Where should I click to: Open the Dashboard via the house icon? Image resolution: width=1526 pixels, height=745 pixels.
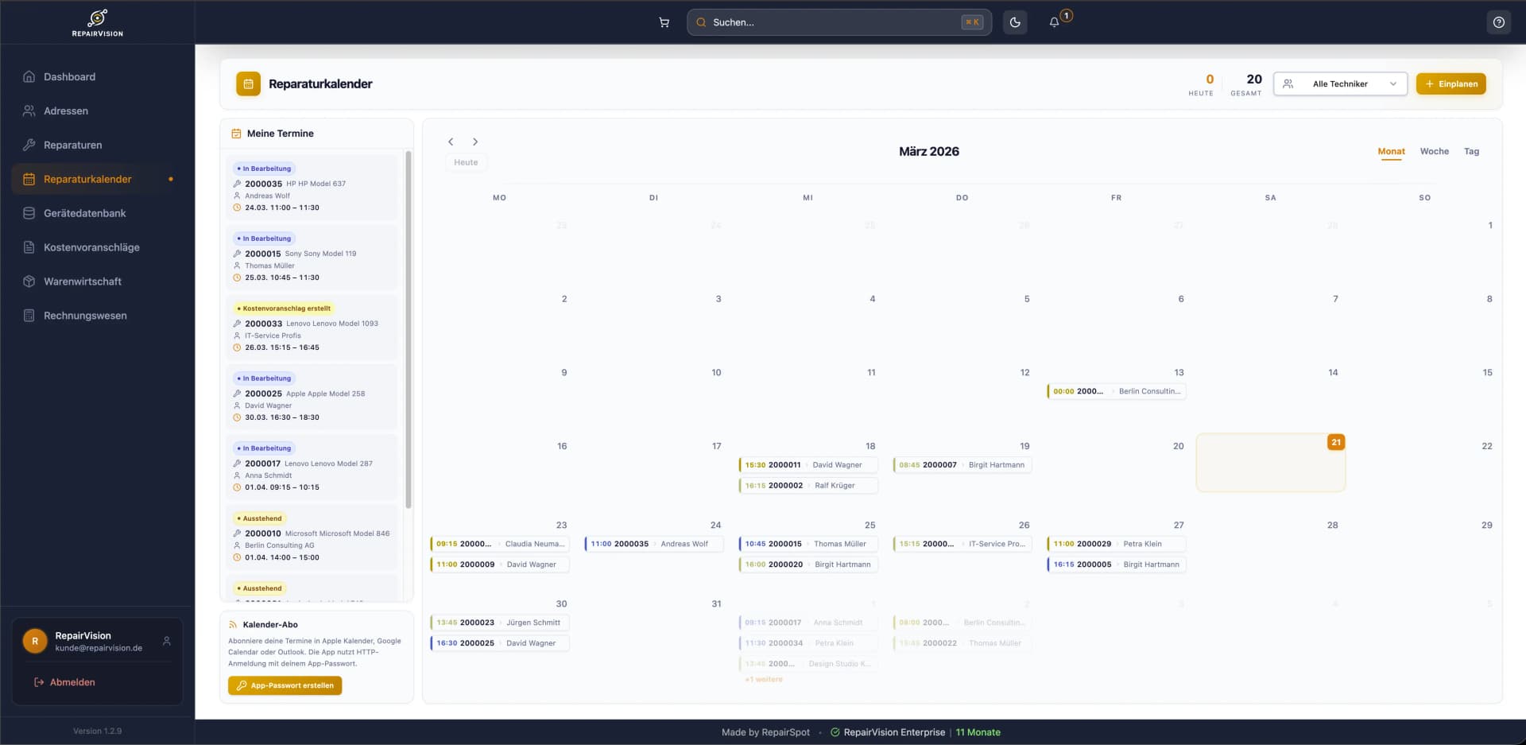click(x=29, y=76)
